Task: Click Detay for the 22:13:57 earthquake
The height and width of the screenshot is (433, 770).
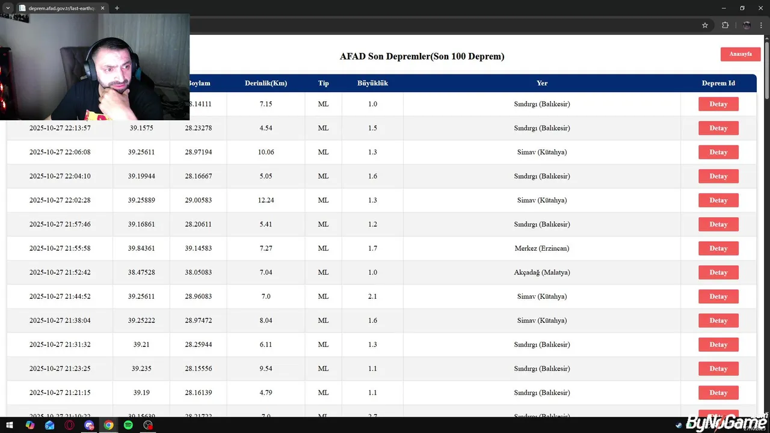Action: coord(718,128)
